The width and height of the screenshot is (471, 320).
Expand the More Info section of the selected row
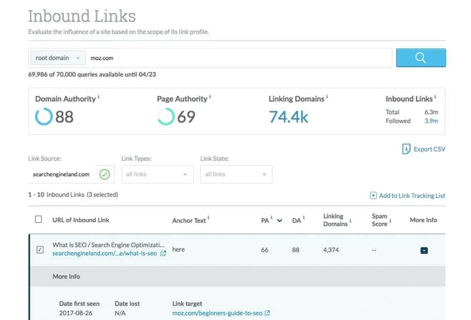click(66, 276)
